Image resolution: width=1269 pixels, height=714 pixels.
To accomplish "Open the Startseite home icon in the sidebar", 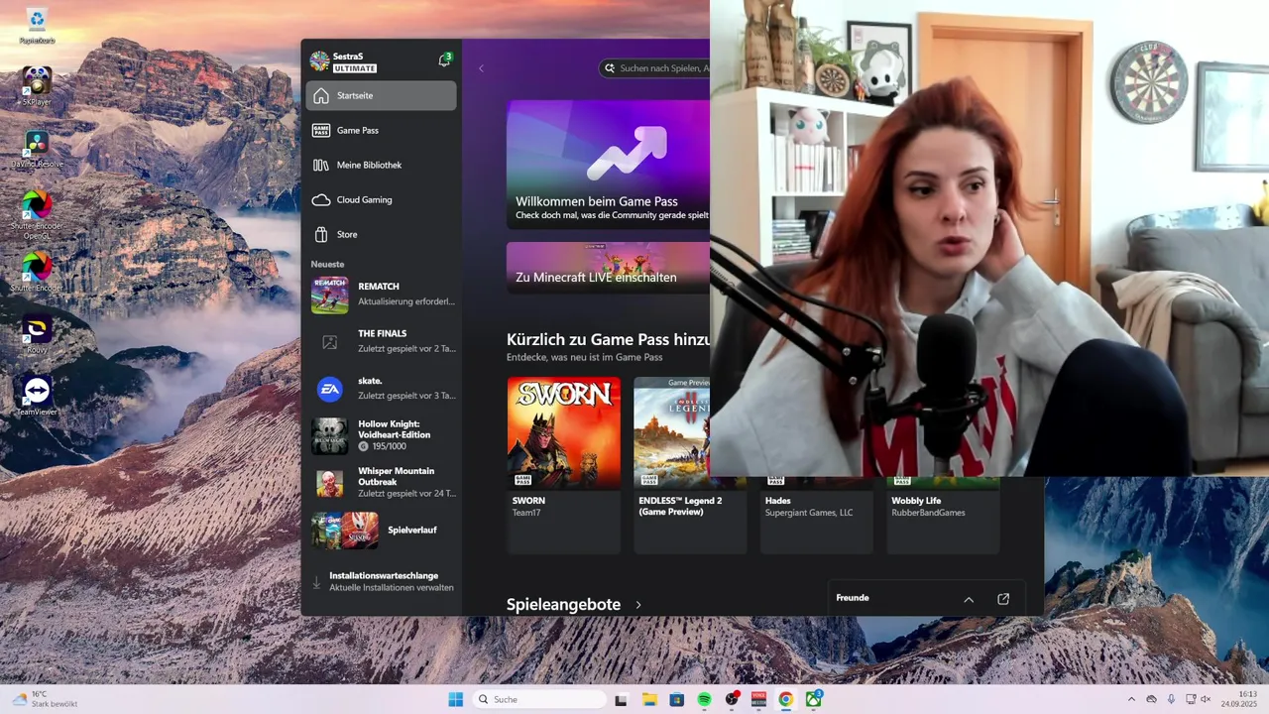I will [320, 96].
